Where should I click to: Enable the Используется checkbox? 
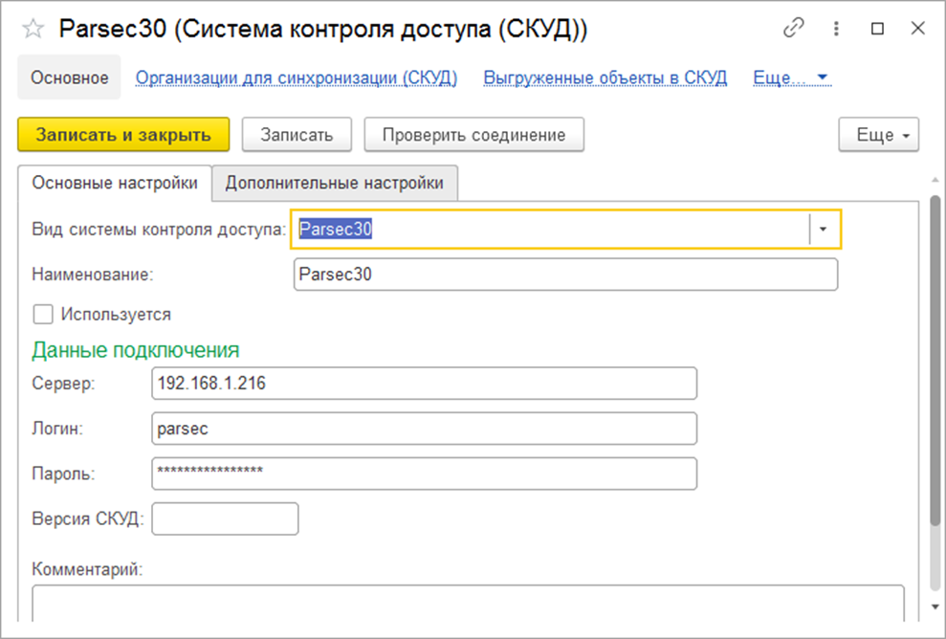point(42,314)
